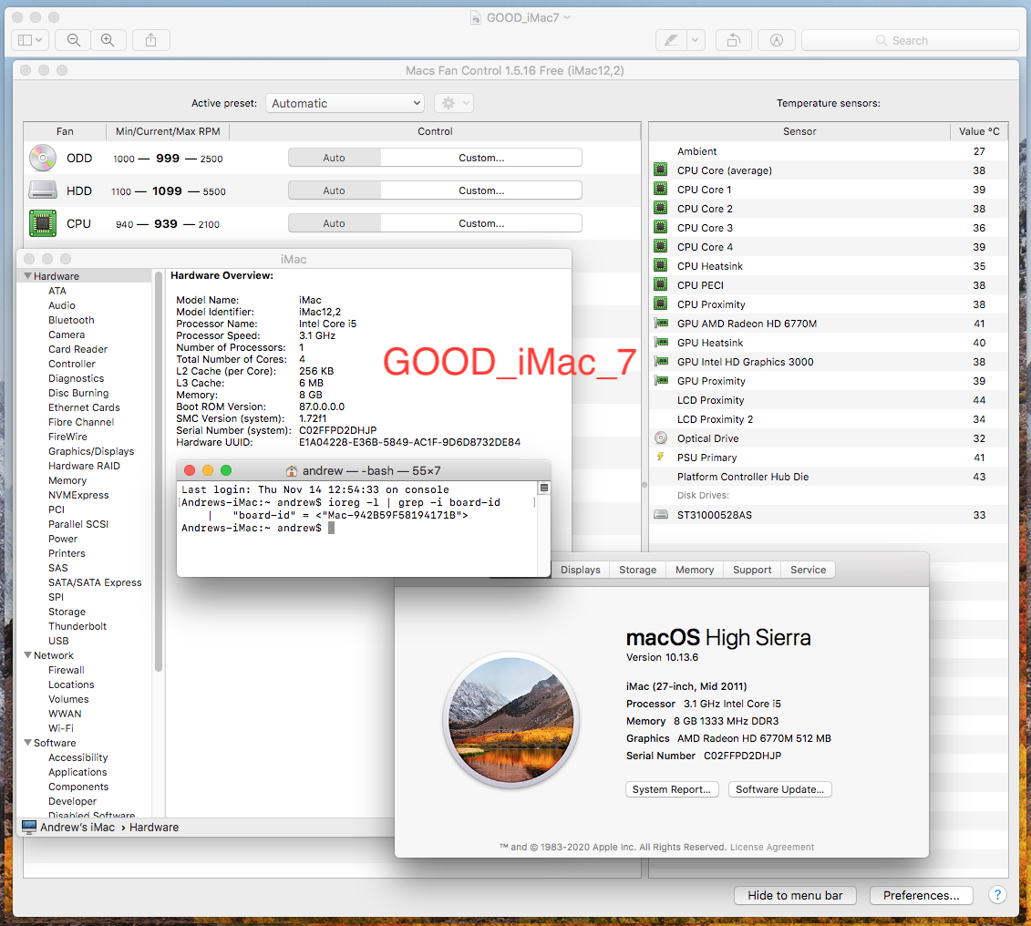Screen dimensions: 1031x926
Task: Click the ST31000528AS disk drive icon
Action: pyautogui.click(x=661, y=515)
